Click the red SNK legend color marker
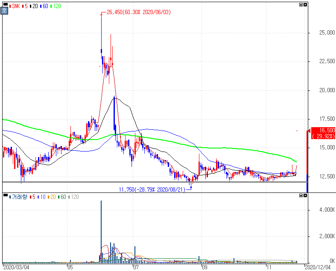The image size is (336, 271). (10, 6)
